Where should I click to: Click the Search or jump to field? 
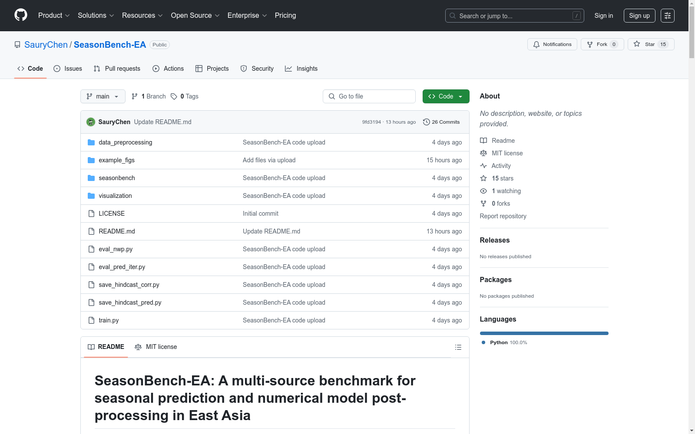tap(515, 16)
